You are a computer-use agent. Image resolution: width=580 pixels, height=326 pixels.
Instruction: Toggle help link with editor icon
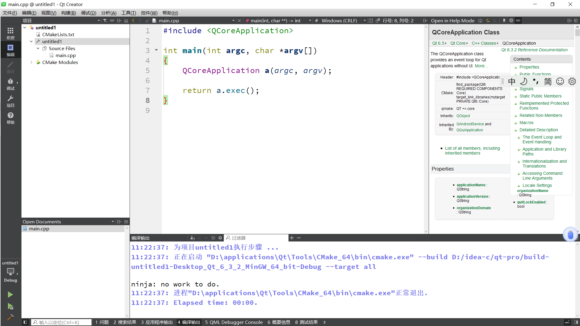[518, 21]
